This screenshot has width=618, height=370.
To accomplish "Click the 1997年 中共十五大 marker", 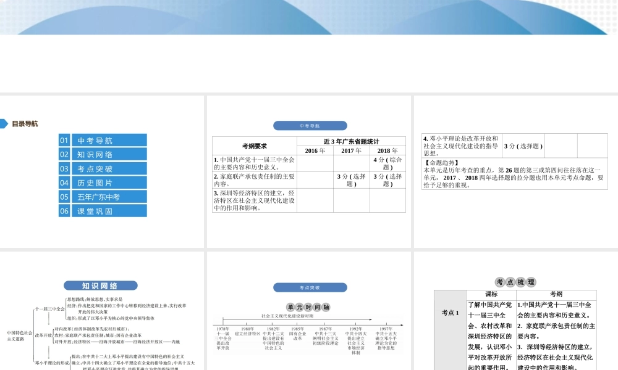I will 386,338.
